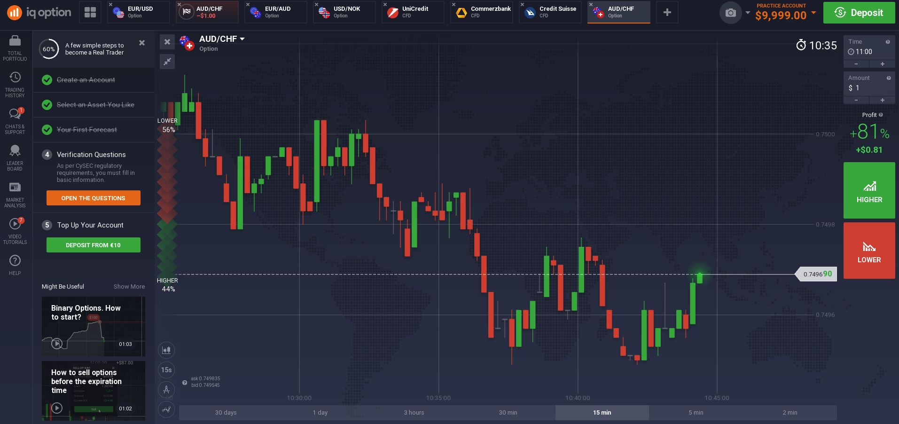Close the Real Trader steps panel
Image resolution: width=899 pixels, height=424 pixels.
pyautogui.click(x=142, y=43)
